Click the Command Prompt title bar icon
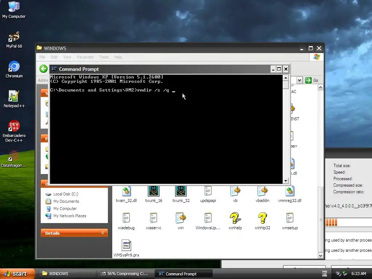The image size is (372, 279). (54, 69)
